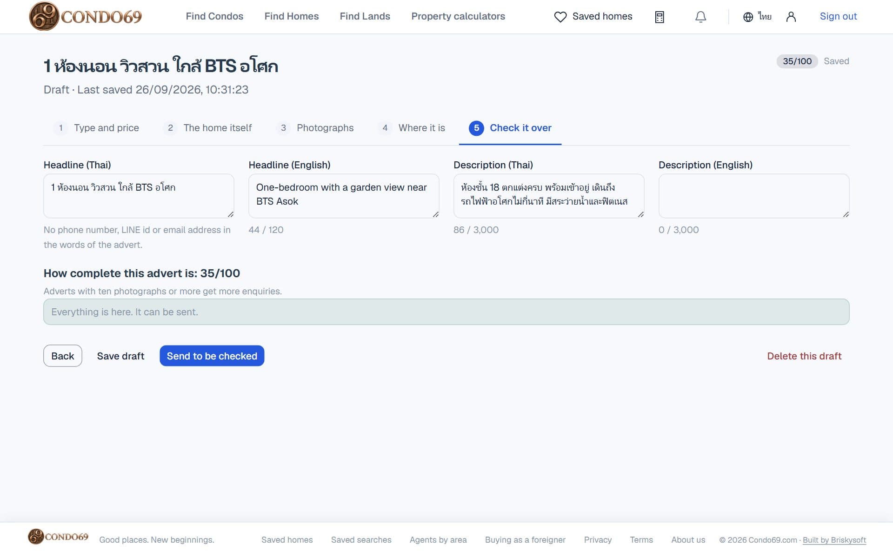This screenshot has width=893, height=558.
Task: Click the 35/100 score badge
Action: (797, 61)
